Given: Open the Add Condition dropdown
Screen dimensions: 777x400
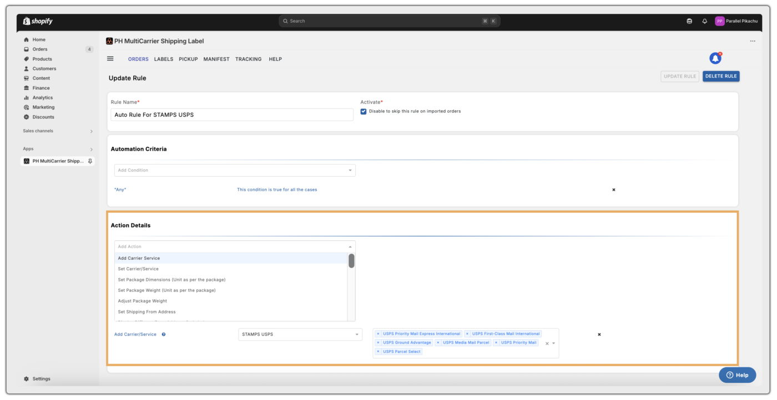Looking at the screenshot, I should [x=235, y=171].
